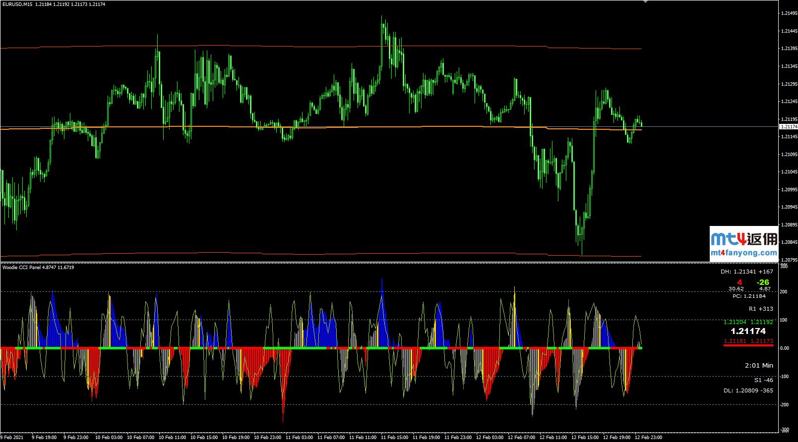Click the current price tag 1.21174 on price scale
798x442 pixels.
[x=788, y=127]
